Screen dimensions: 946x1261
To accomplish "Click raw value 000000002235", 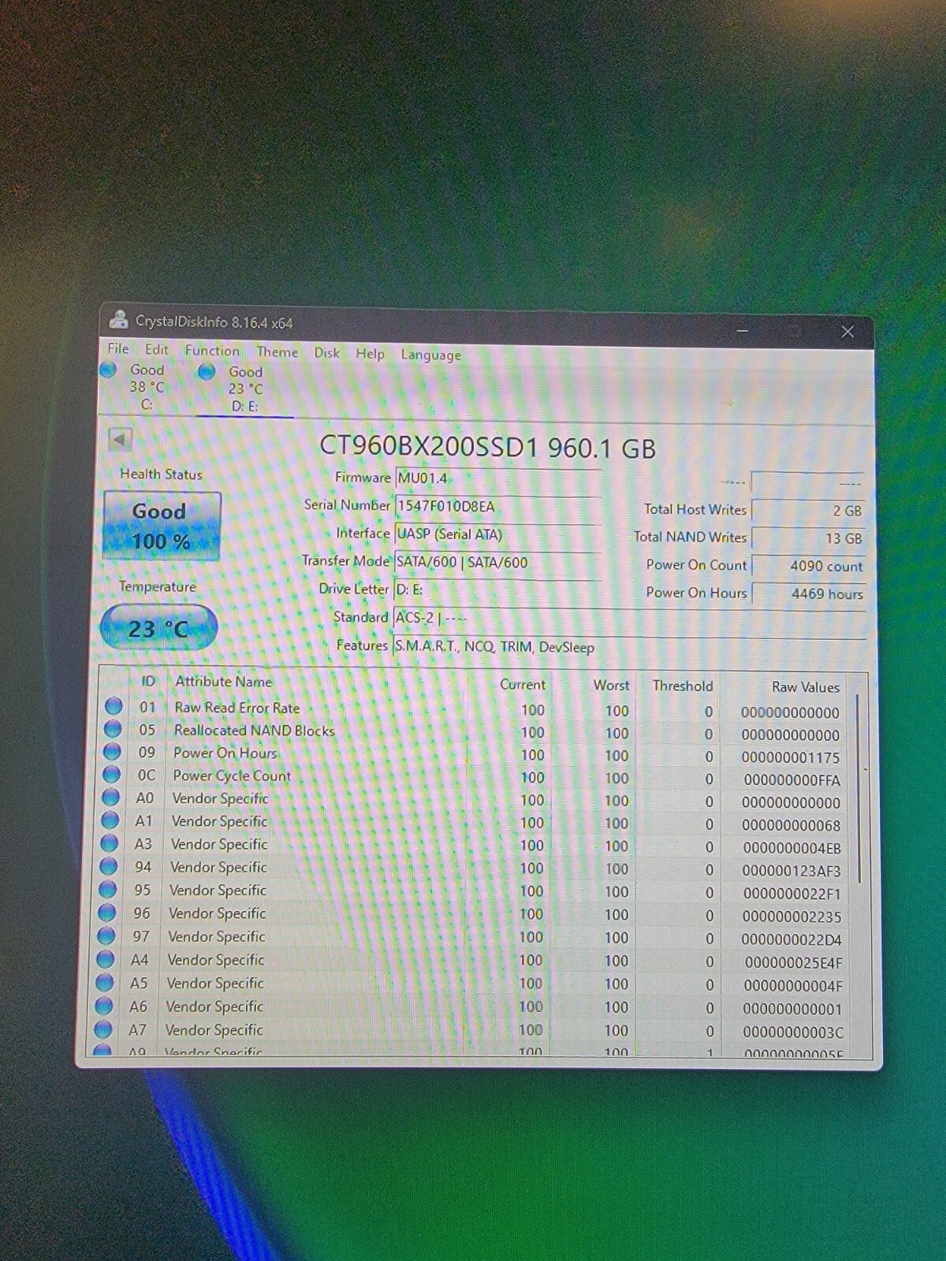I will coord(792,917).
